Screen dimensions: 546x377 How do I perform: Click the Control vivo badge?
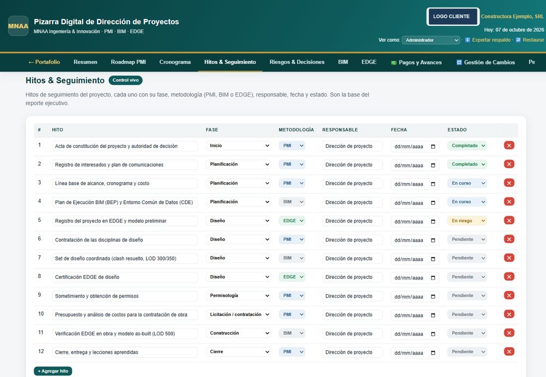click(126, 80)
